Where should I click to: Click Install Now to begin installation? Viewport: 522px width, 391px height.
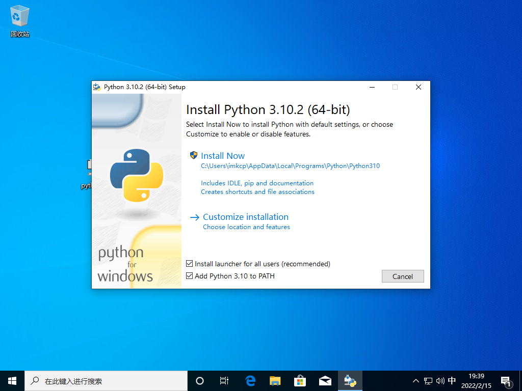223,156
